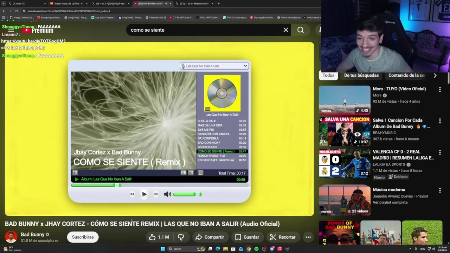This screenshot has width=450, height=253.
Task: Share the video with Compartir
Action: click(210, 237)
